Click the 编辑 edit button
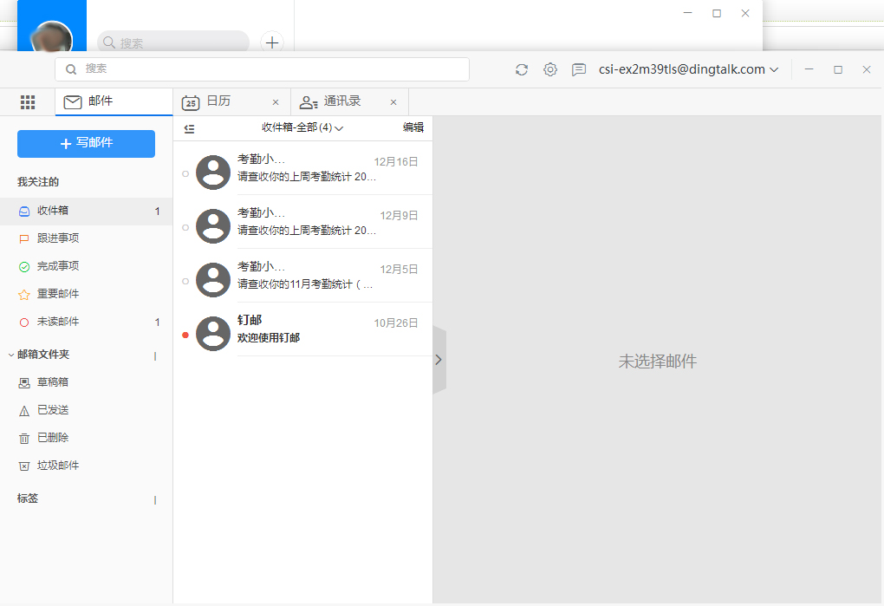This screenshot has width=884, height=606. click(x=413, y=127)
